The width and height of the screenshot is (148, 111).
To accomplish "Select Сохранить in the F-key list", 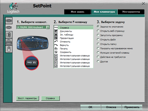I will 73,52.
